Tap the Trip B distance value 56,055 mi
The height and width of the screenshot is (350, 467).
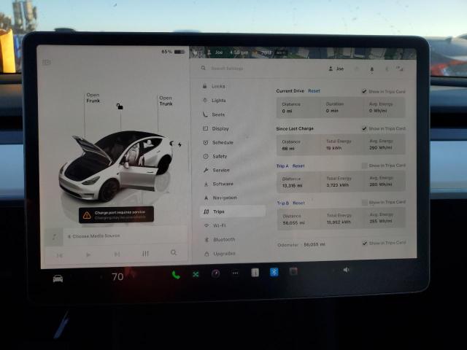pyautogui.click(x=293, y=223)
